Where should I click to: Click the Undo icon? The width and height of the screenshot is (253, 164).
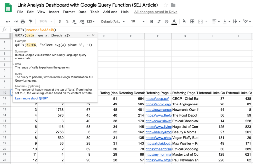[x=8, y=22]
